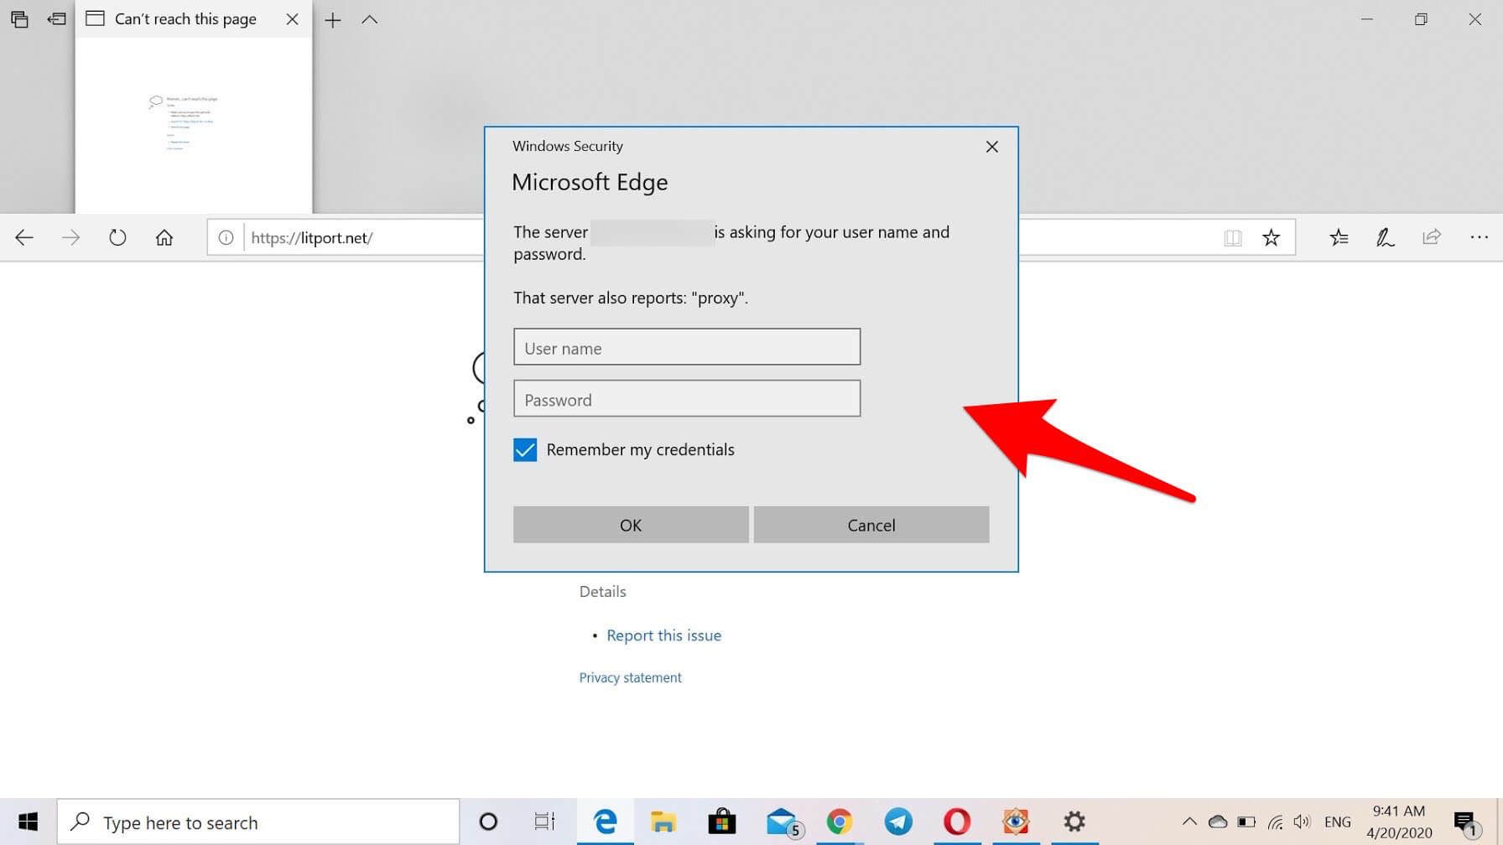Open OneDrive cloud tray icon
This screenshot has height=845, width=1503.
1218,822
